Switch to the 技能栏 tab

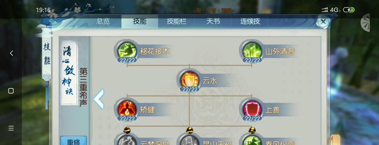pyautogui.click(x=177, y=21)
